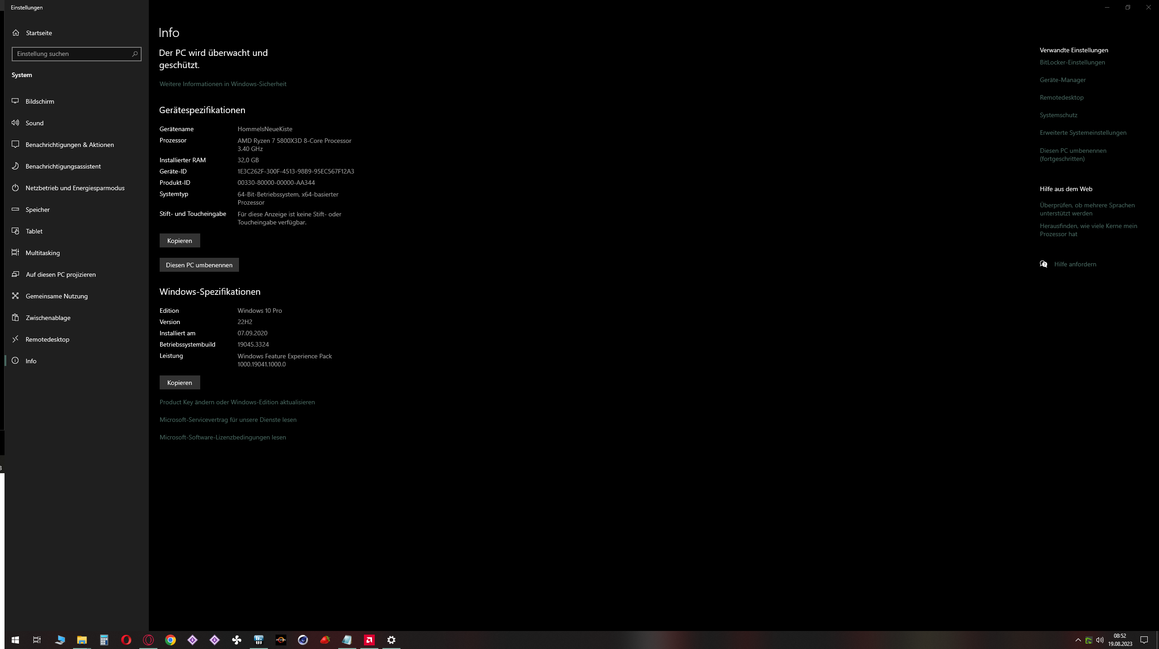Open the Geräte-Manager link
This screenshot has height=649, width=1159.
1062,80
